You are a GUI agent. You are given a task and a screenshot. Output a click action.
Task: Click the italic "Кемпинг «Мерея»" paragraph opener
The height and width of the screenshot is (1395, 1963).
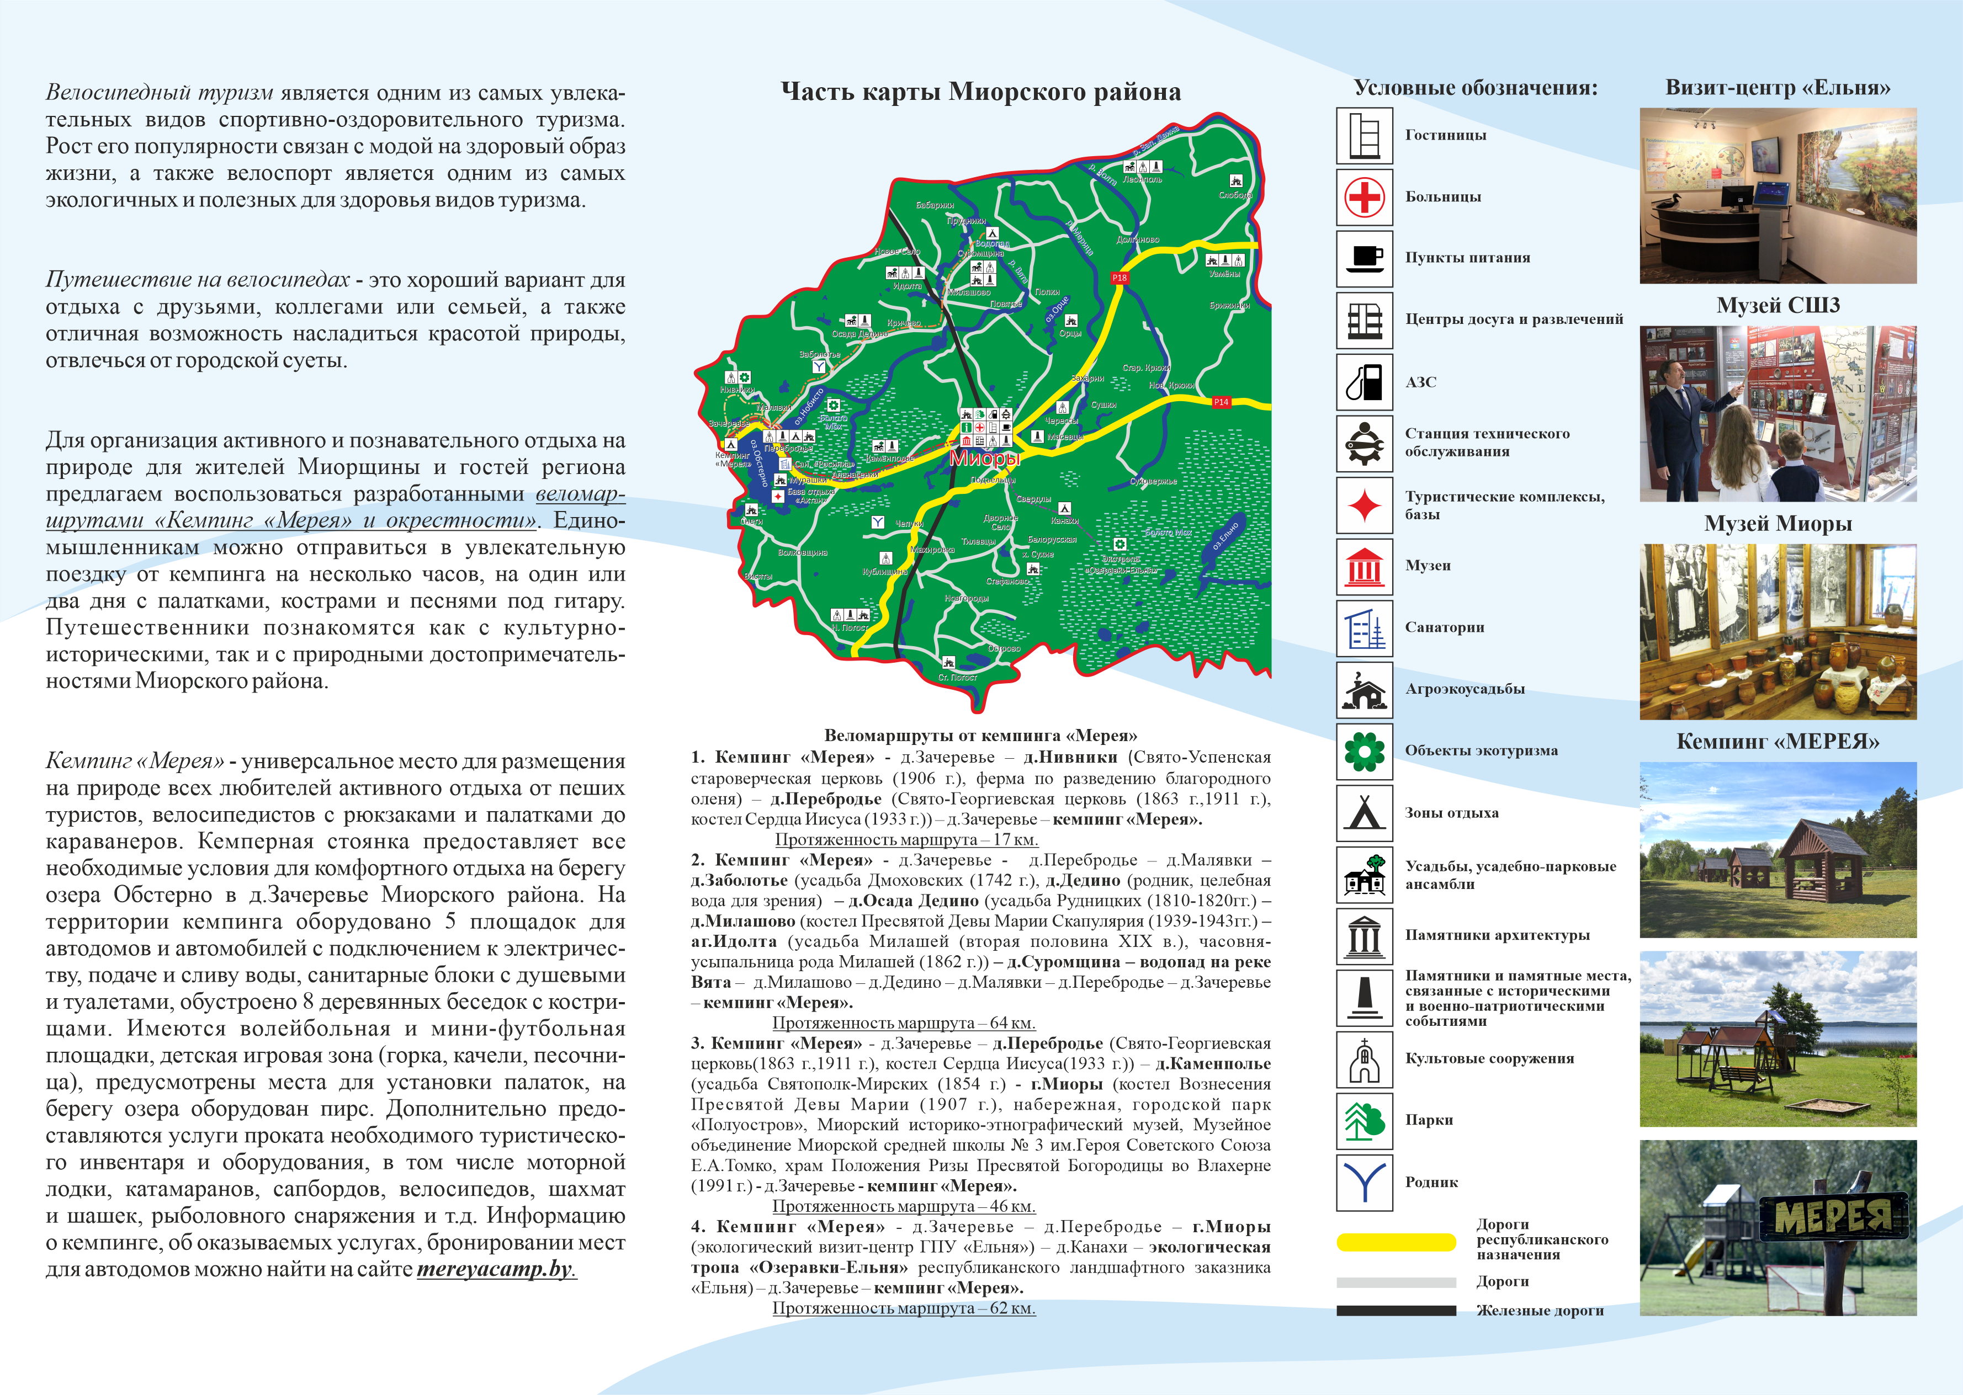pos(135,761)
